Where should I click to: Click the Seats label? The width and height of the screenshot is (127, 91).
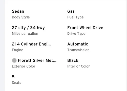pos(16,83)
